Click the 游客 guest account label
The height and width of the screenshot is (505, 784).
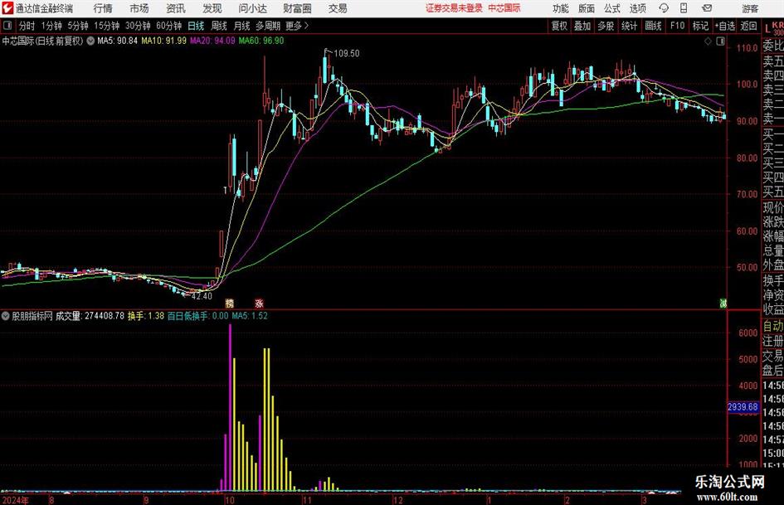click(749, 8)
